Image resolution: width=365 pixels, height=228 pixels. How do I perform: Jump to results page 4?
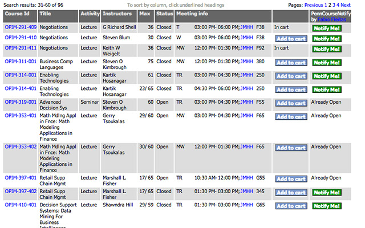tap(339, 4)
